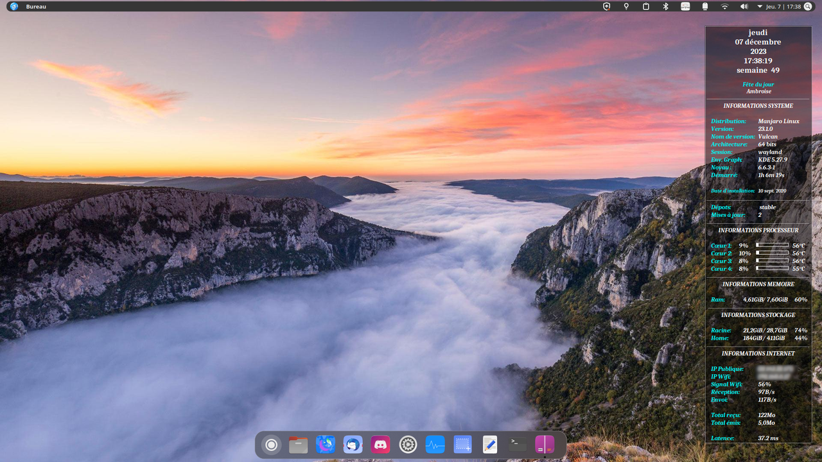Screen dimensions: 822x462
Task: Open the system monitor from the dock
Action: pos(435,444)
